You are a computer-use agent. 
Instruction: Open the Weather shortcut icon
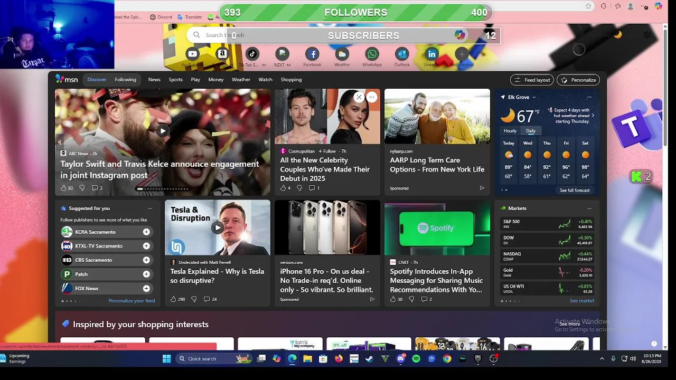(x=342, y=54)
